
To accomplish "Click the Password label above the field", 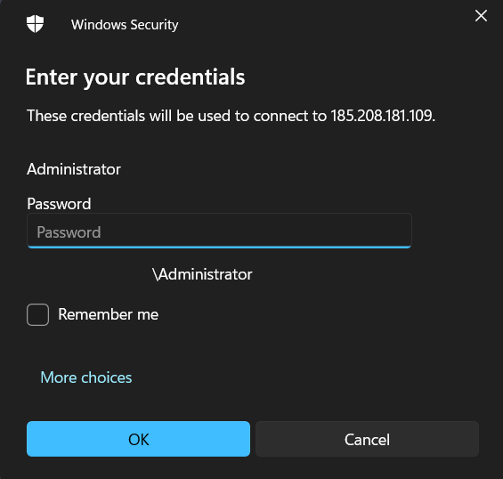I will tap(59, 204).
